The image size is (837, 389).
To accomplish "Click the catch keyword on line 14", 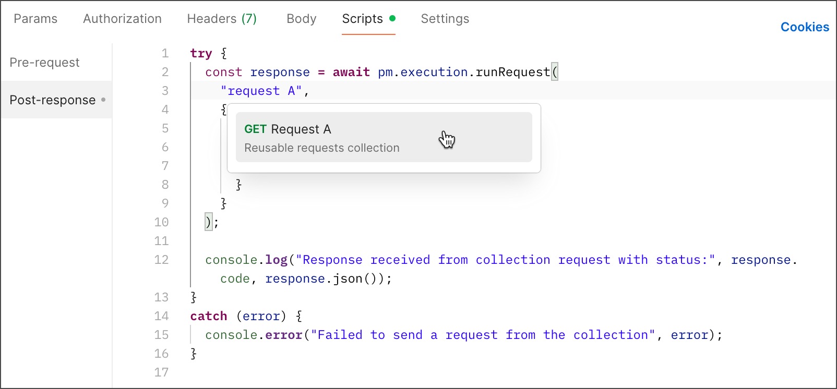I will [208, 317].
